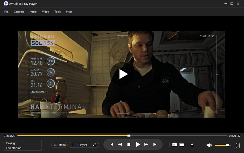Take a snapshot with camera icon
Screen dimensions: 244x153
point(174,144)
